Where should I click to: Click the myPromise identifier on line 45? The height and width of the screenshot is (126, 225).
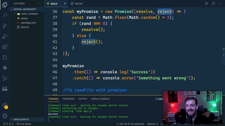click(x=73, y=66)
